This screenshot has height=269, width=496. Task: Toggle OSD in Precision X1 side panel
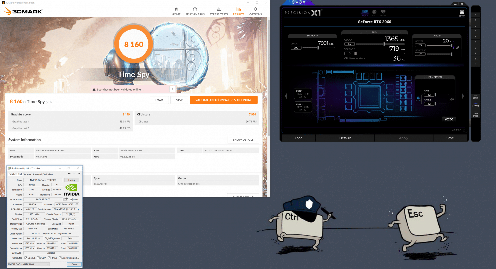[x=475, y=98]
